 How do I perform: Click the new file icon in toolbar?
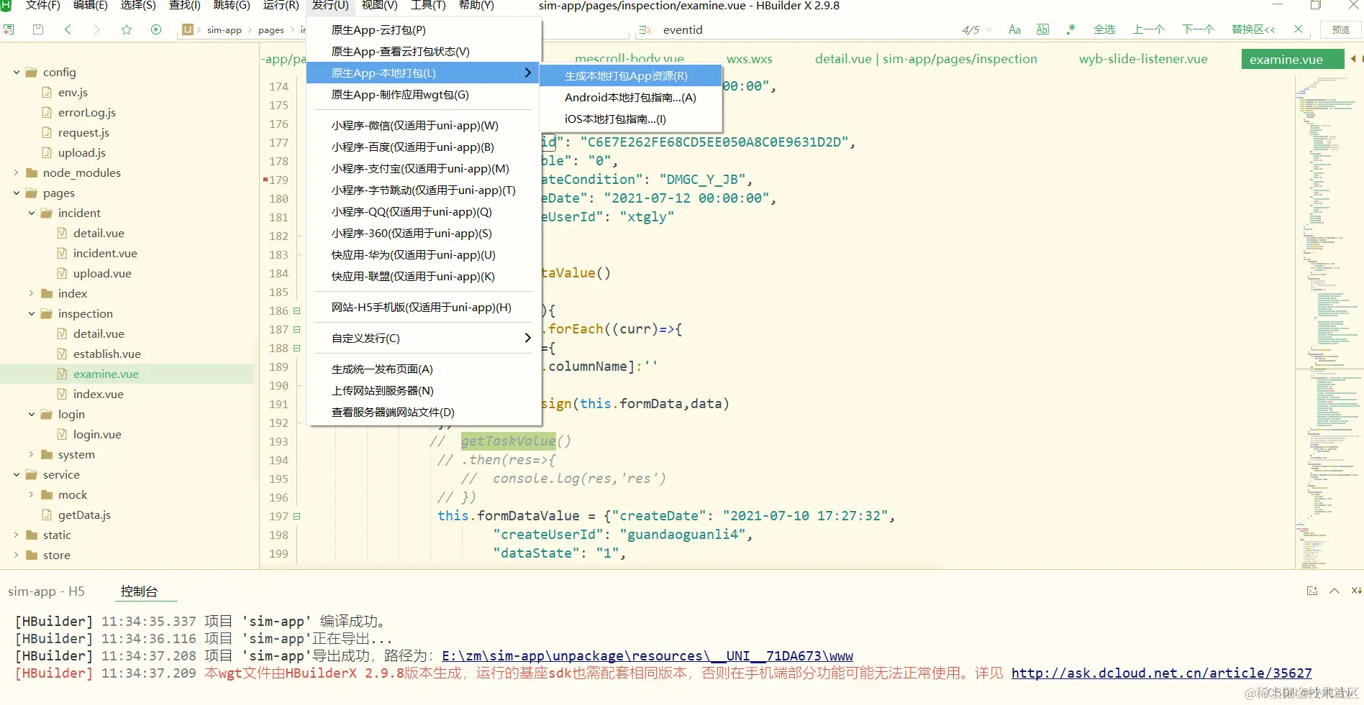coord(9,29)
